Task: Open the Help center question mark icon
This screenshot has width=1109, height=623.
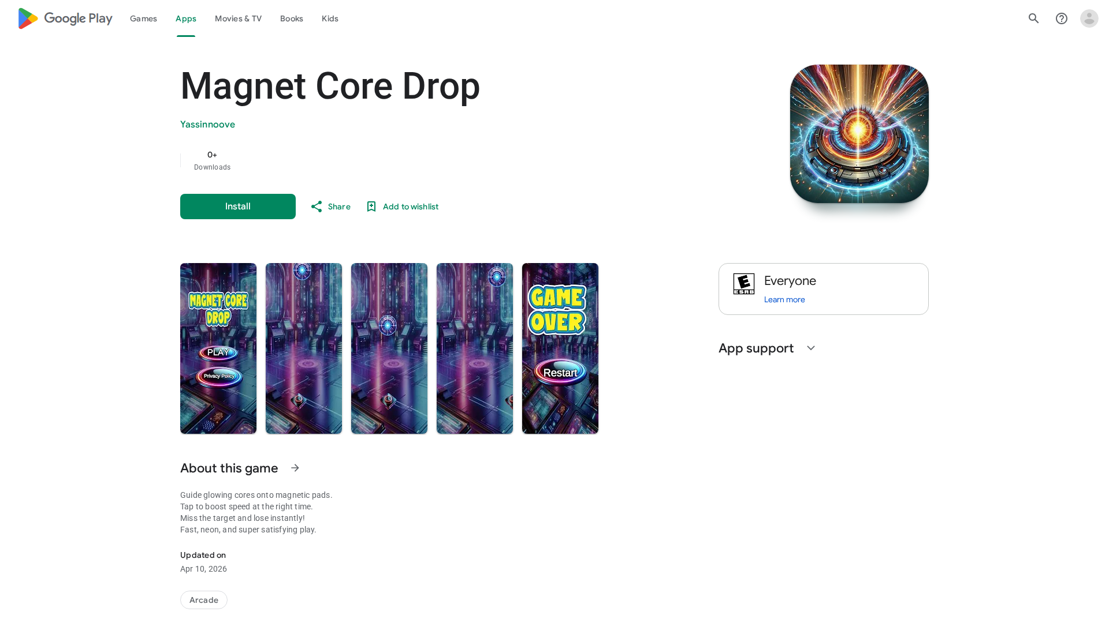Action: pos(1062,18)
